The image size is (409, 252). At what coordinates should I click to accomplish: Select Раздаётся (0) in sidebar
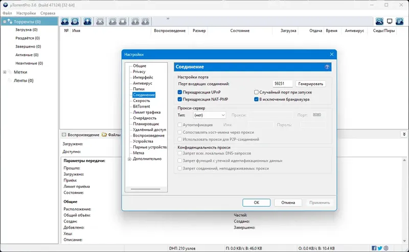[x=28, y=38]
